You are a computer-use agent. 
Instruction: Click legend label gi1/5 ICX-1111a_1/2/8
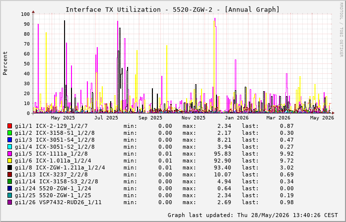[x=51, y=154]
